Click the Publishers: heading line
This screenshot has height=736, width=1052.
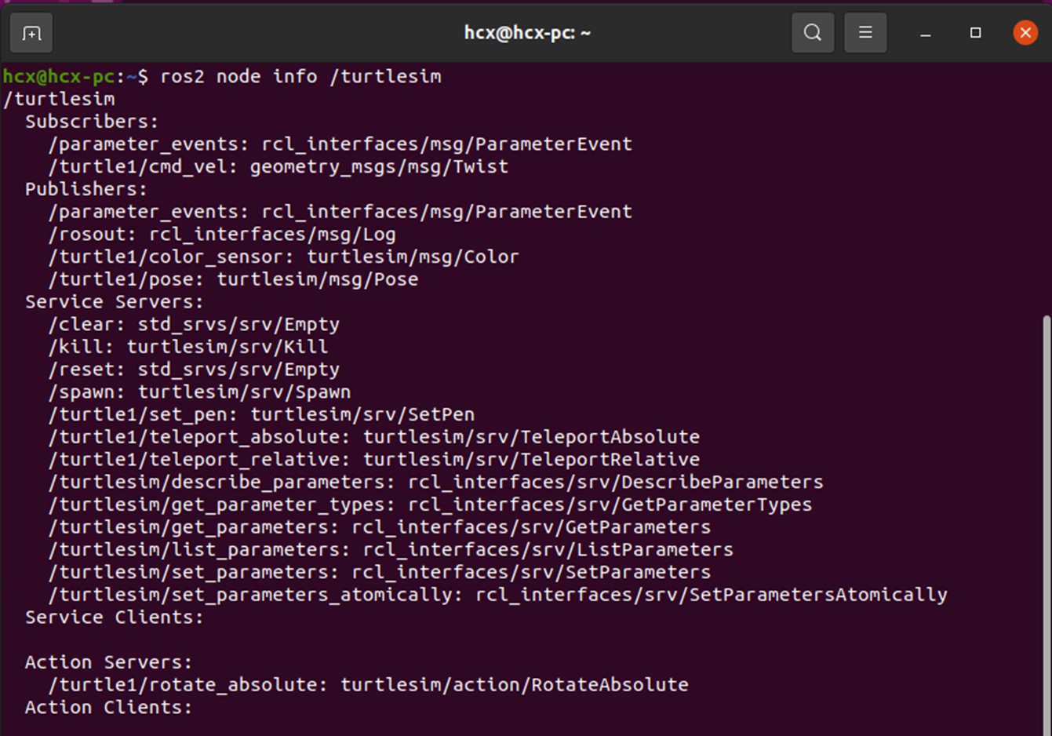pyautogui.click(x=86, y=189)
